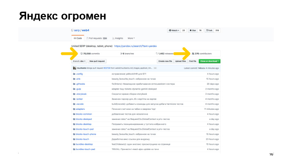The image size is (292, 164).
Task: Click the .config folder icon
Action: 74,74
